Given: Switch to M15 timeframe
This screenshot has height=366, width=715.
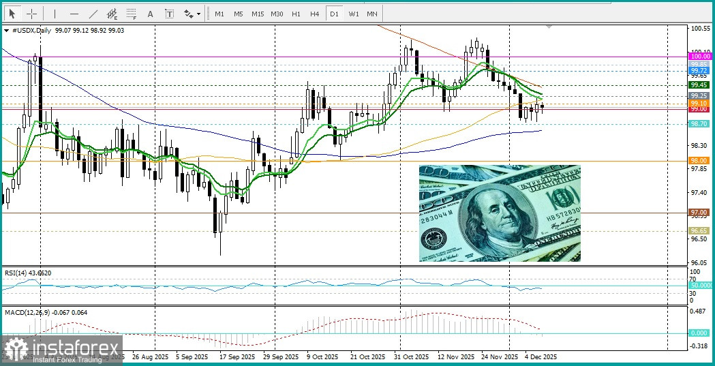Looking at the screenshot, I should pyautogui.click(x=258, y=14).
